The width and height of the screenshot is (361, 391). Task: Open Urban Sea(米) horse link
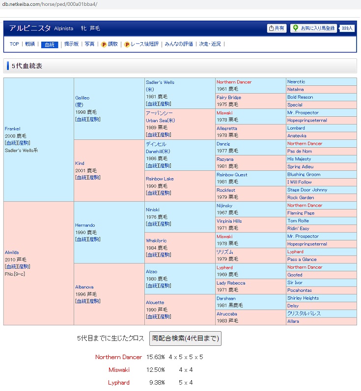tap(160, 121)
